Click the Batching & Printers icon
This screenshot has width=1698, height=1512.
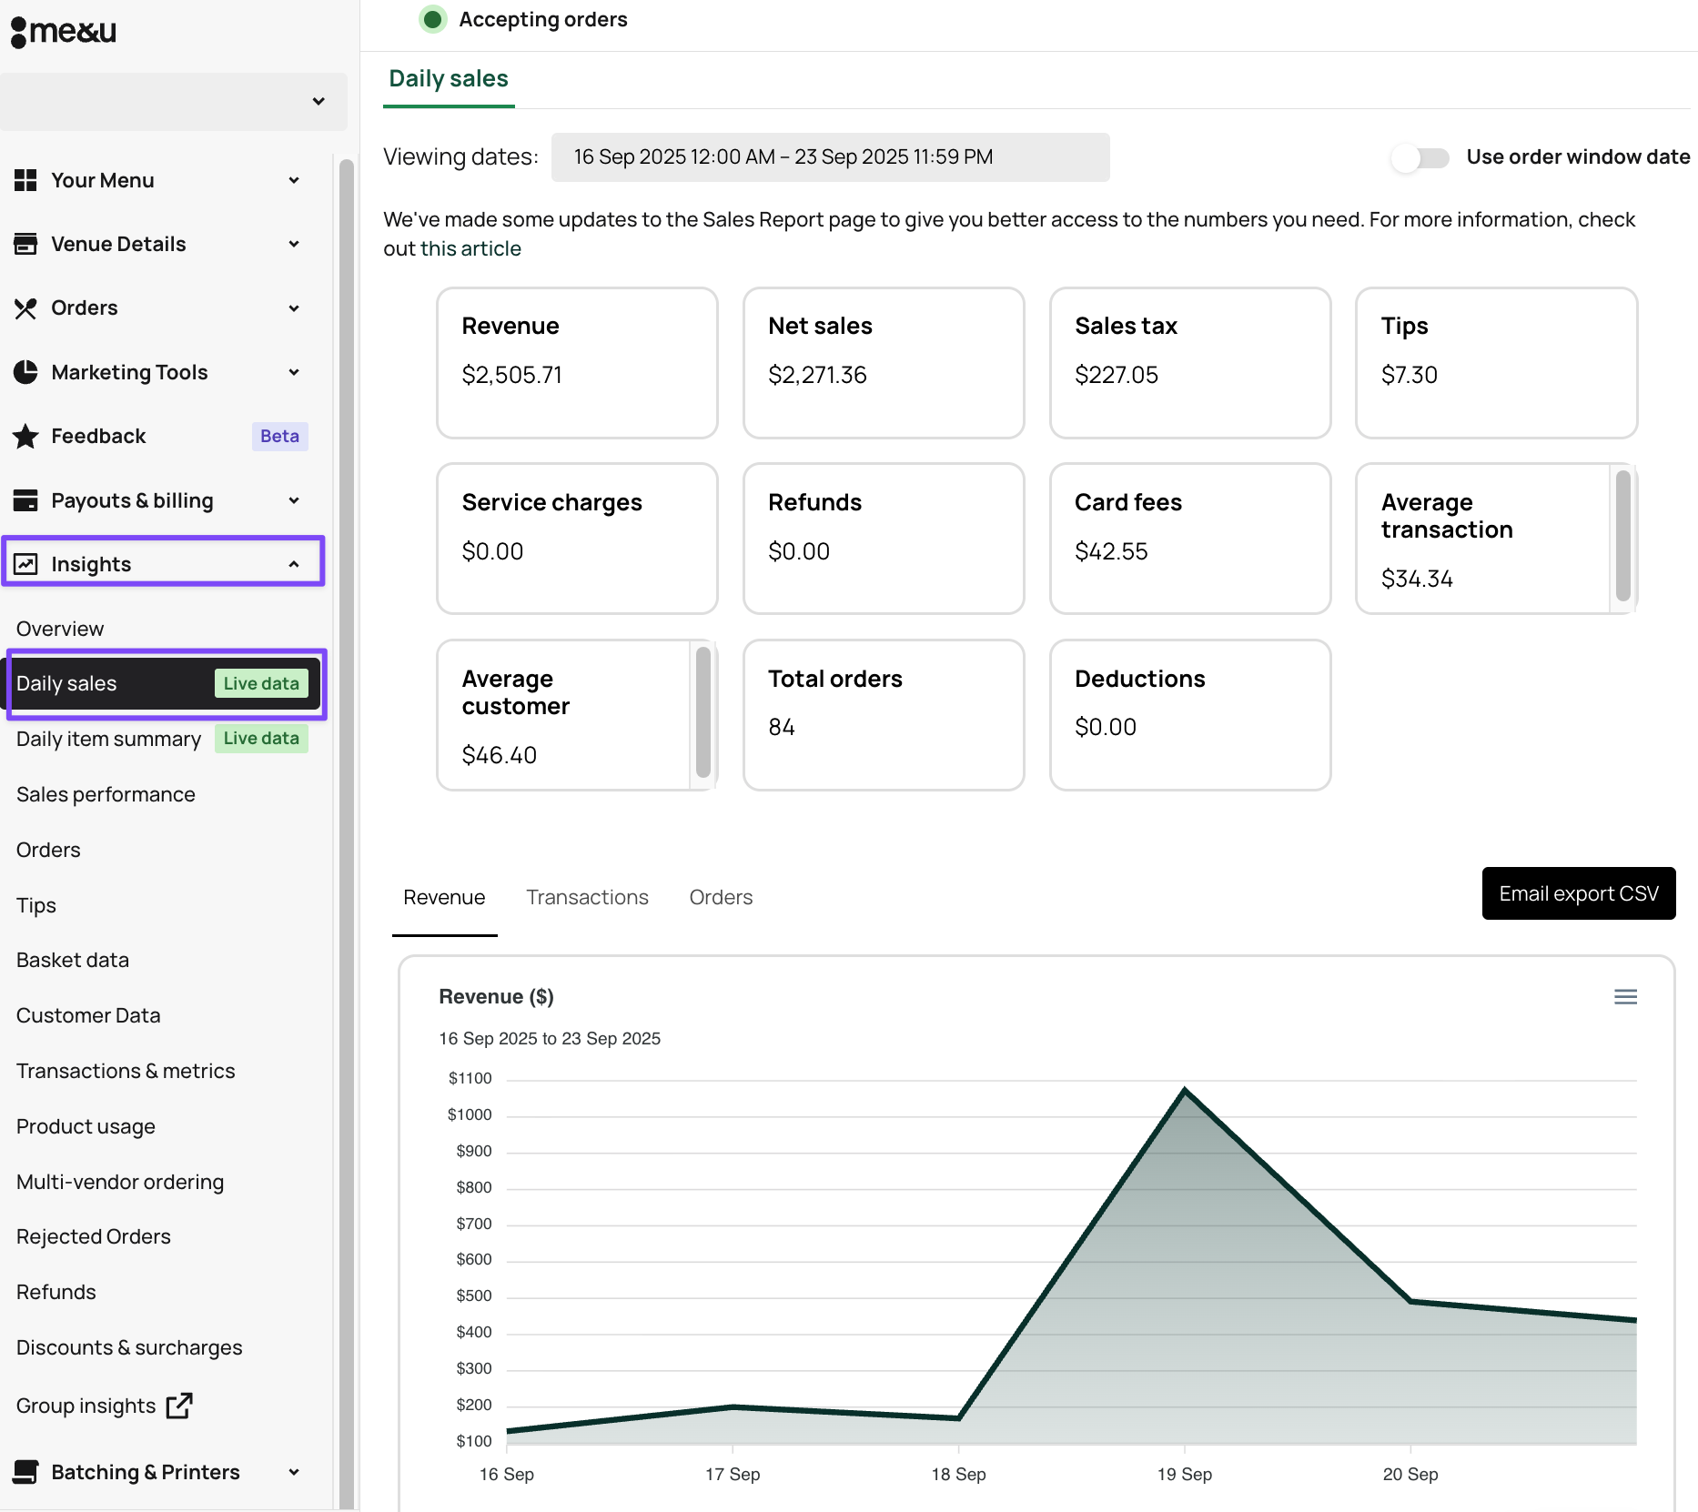25,1472
